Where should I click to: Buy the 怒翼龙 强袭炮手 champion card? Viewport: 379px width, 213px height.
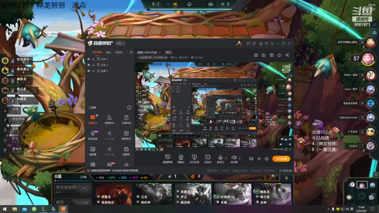point(114,194)
